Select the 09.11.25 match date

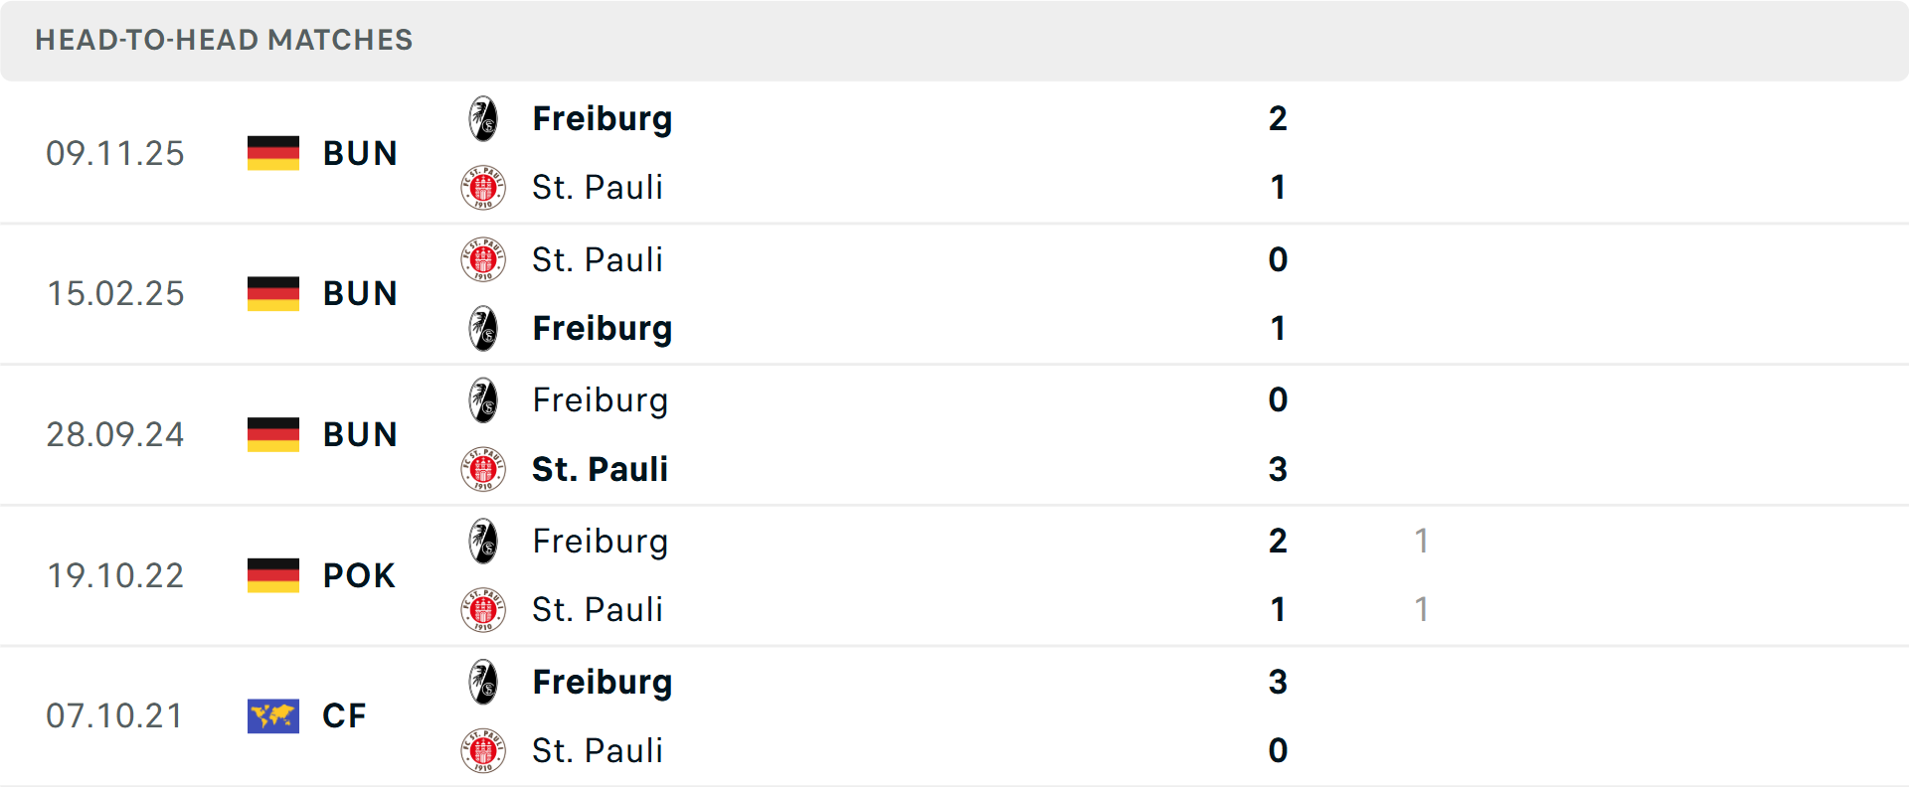click(x=115, y=153)
